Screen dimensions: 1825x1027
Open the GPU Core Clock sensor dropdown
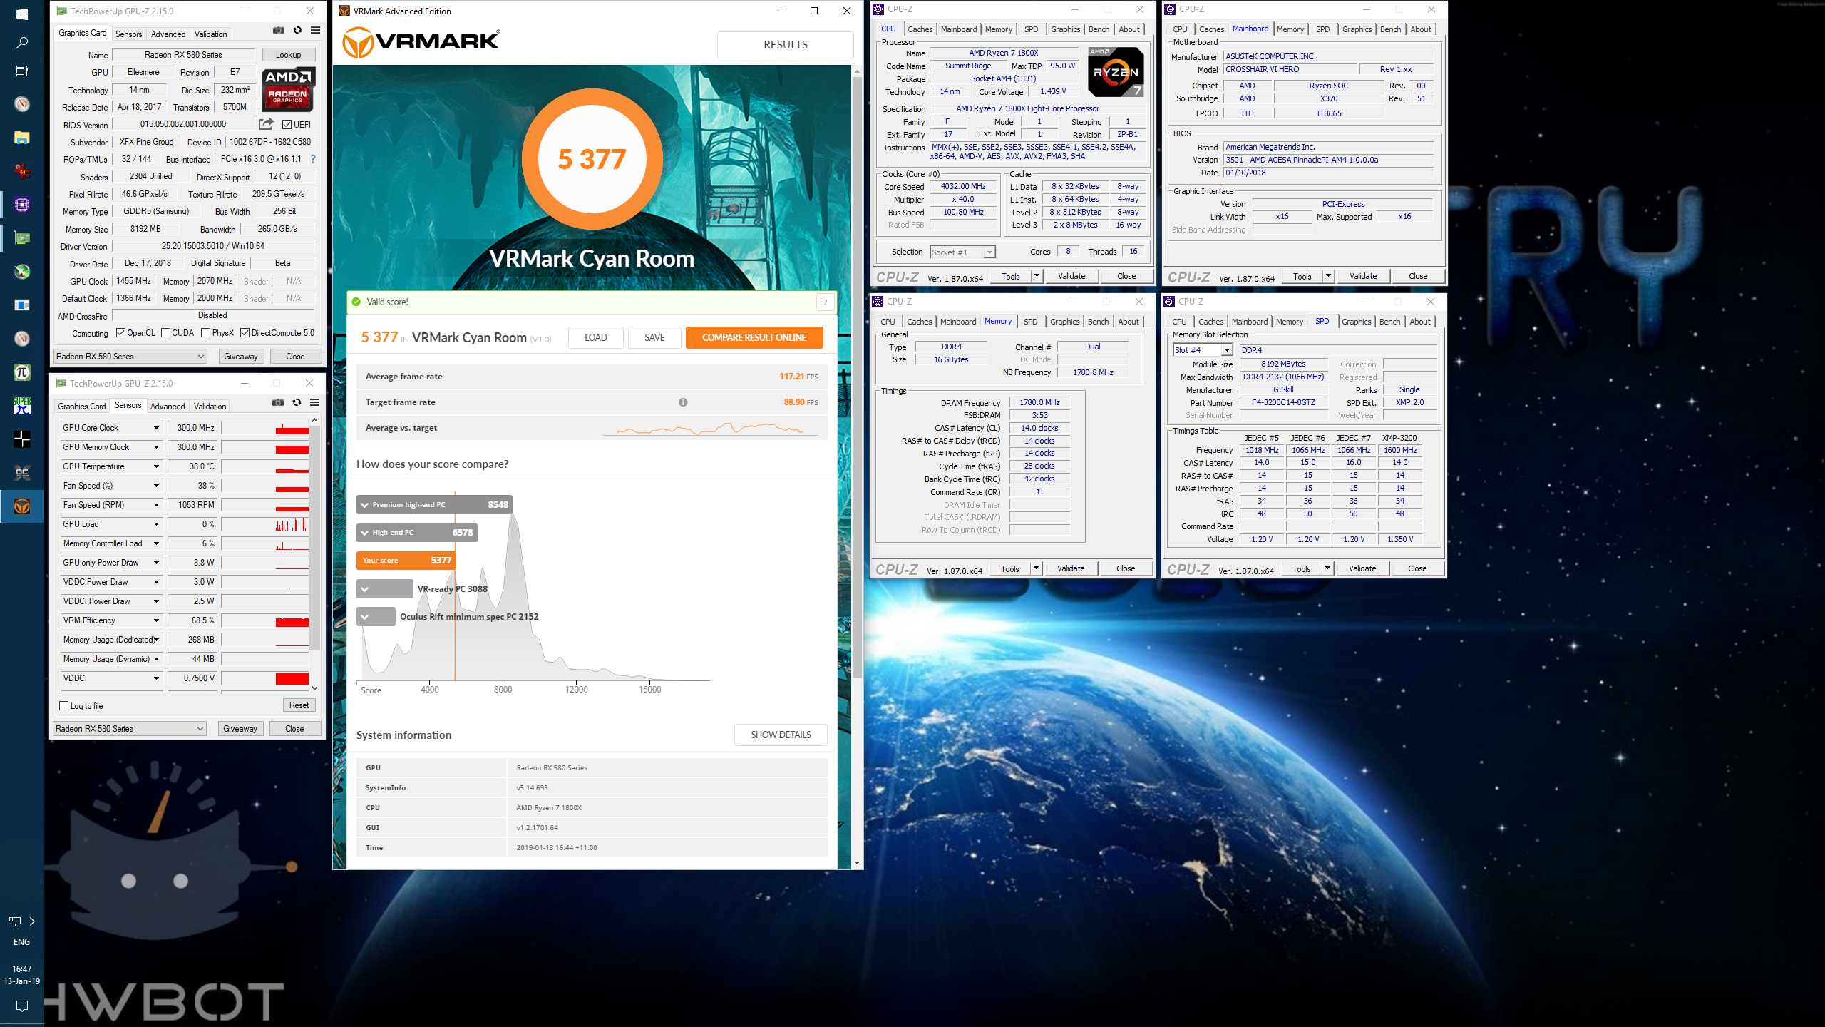(156, 428)
